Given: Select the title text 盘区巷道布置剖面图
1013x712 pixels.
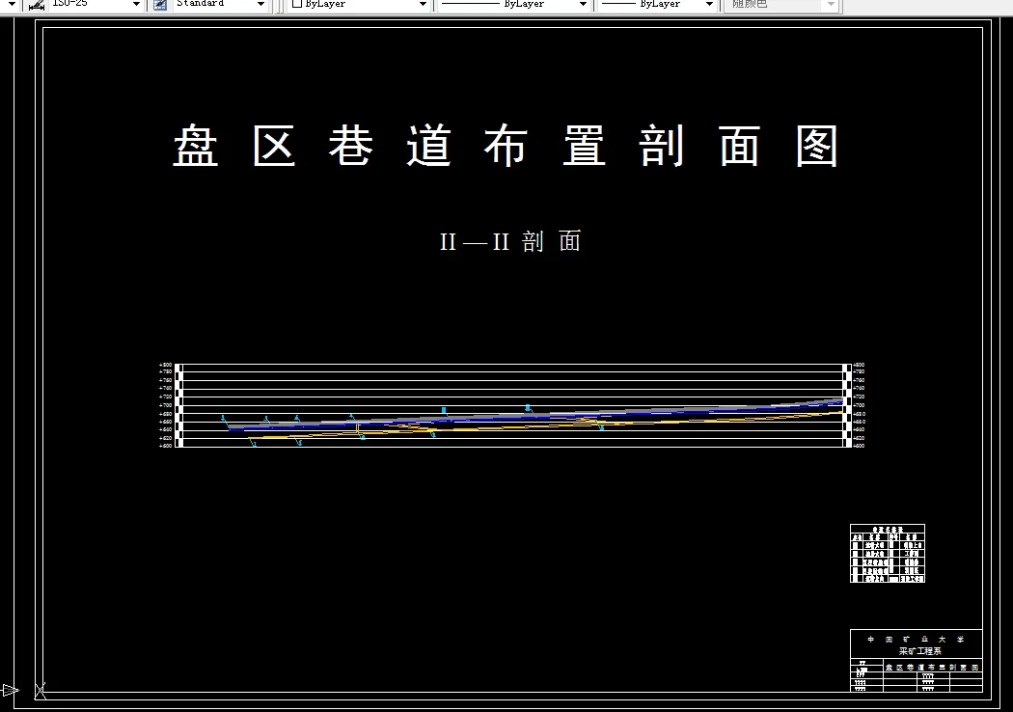Looking at the screenshot, I should pos(506,147).
